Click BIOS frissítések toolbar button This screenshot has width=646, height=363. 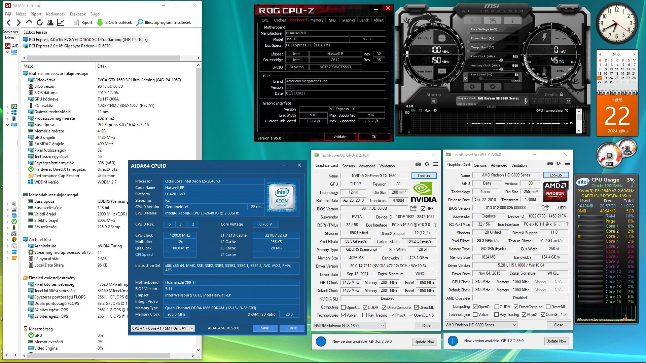pyautogui.click(x=115, y=23)
